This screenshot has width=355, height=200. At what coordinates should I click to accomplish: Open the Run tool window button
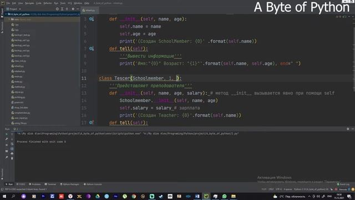9,184
